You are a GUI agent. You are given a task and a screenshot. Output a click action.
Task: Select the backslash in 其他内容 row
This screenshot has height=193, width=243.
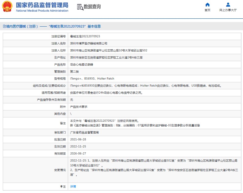click(x=71, y=114)
